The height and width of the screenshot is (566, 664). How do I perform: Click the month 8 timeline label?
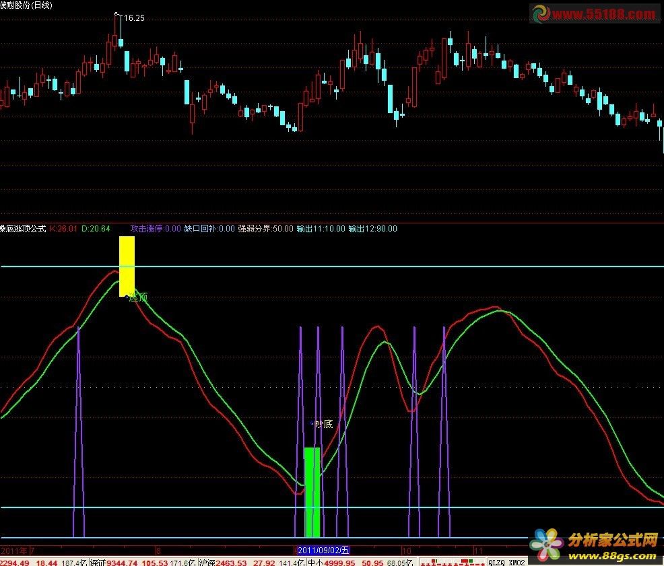click(x=158, y=551)
